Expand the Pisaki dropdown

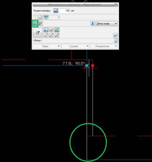[47, 46]
